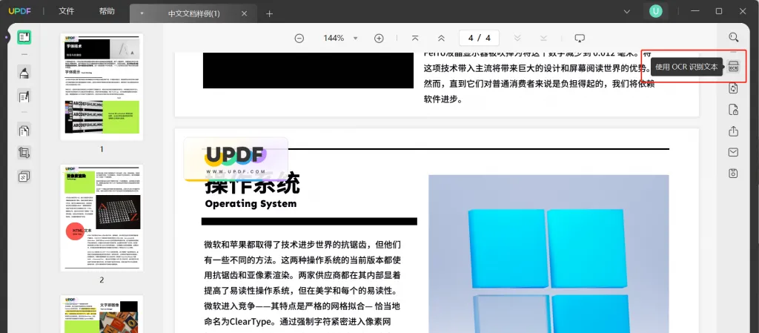Screen dimensions: 759x333
Task: Open the Organize Pages tool
Action: (24, 131)
